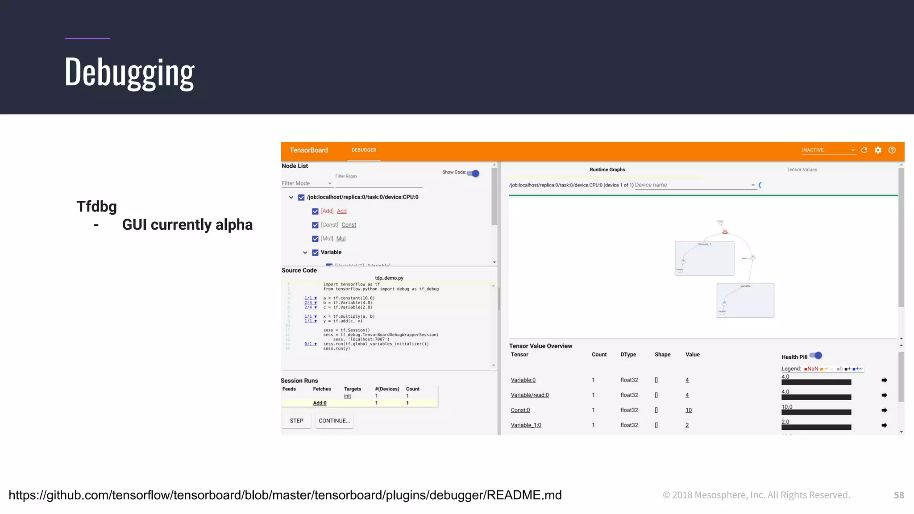914x514 pixels.
Task: Open the Const:0 tensor link
Action: click(520, 410)
